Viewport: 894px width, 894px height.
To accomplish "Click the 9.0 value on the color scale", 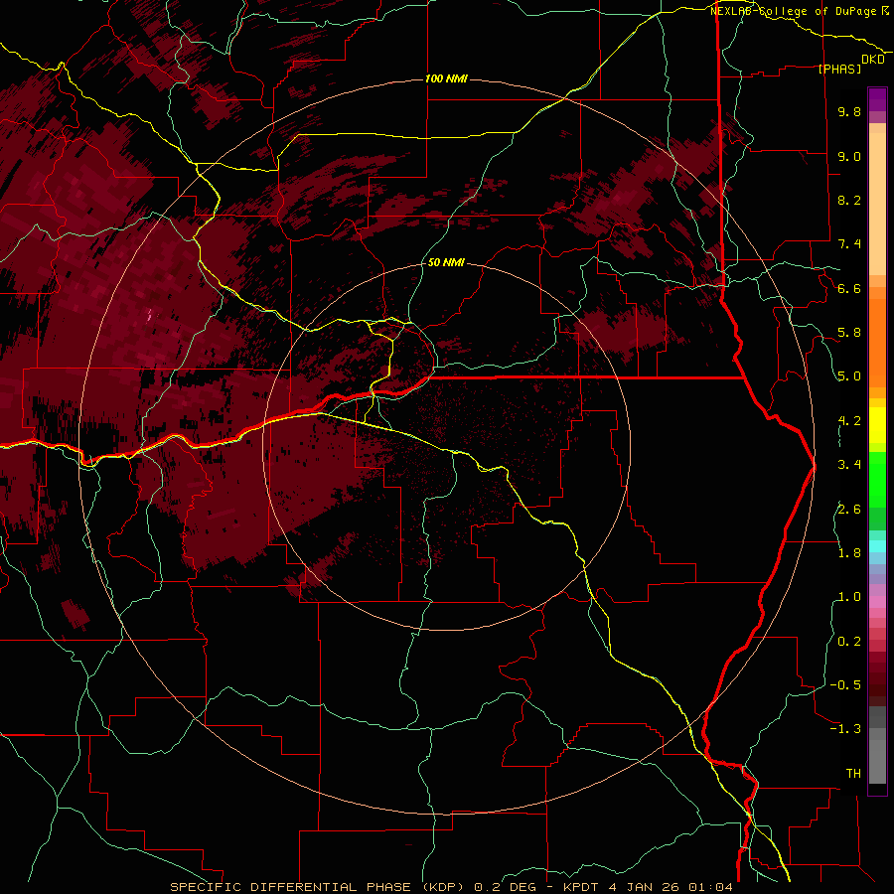I will [x=849, y=156].
